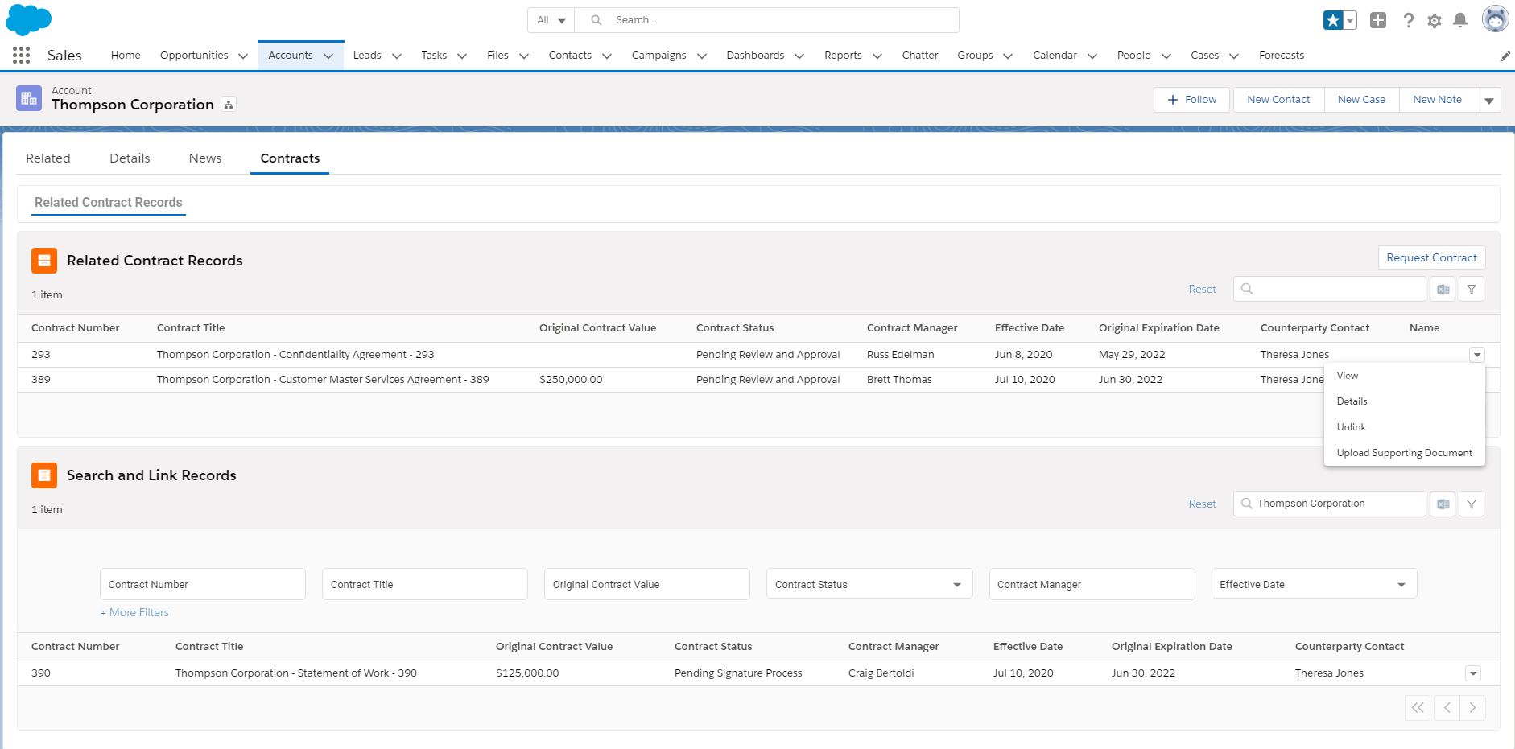The image size is (1515, 749).
Task: Click the Search and Link Records orange icon
Action: tap(44, 475)
